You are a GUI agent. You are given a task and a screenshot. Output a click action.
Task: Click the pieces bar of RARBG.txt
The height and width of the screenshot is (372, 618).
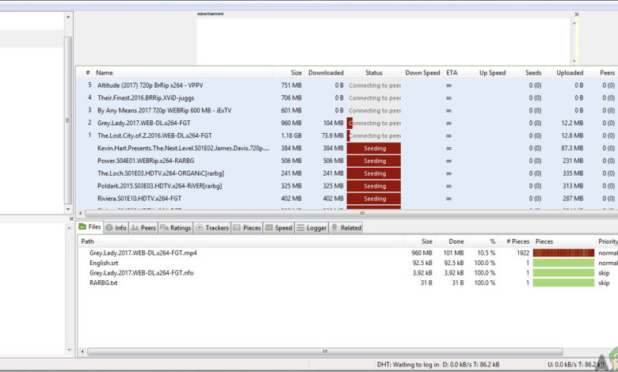click(563, 283)
